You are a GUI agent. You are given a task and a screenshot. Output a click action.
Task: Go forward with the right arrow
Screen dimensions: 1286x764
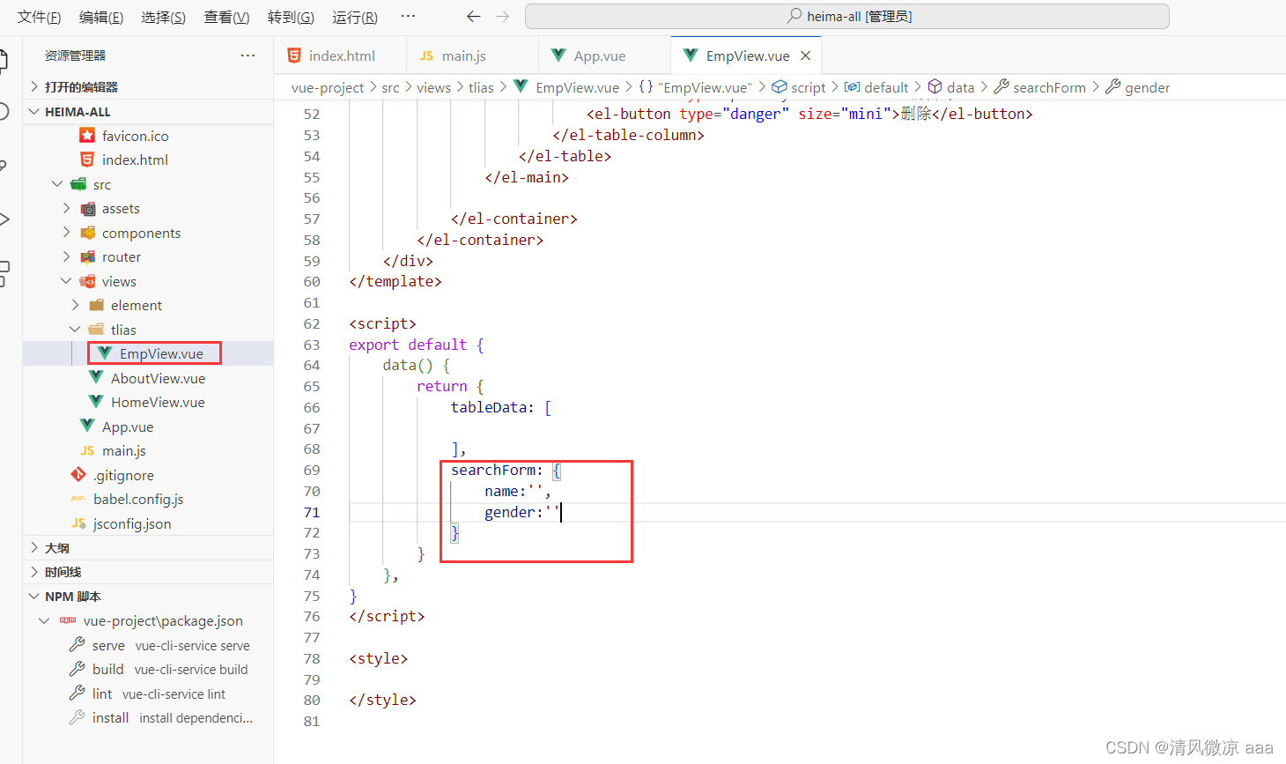[503, 16]
